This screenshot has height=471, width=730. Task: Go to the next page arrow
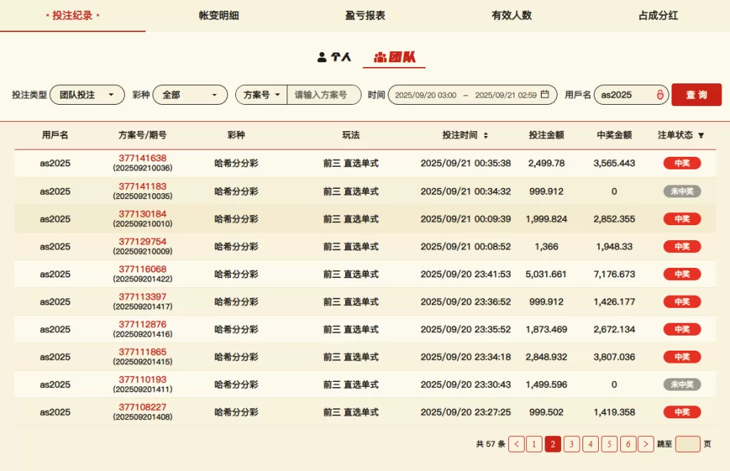[645, 444]
